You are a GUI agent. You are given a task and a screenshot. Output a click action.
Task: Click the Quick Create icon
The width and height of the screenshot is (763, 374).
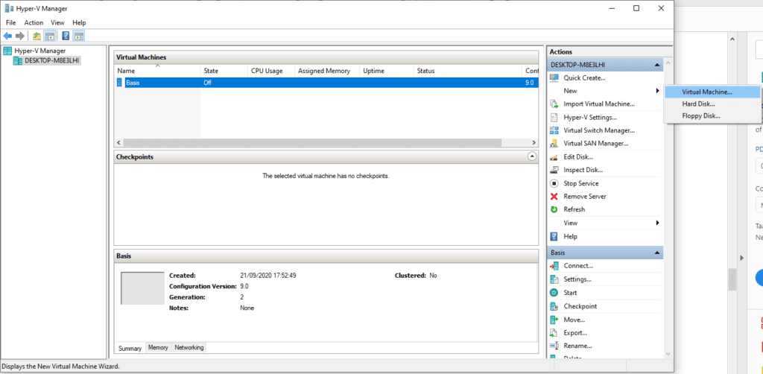(554, 77)
